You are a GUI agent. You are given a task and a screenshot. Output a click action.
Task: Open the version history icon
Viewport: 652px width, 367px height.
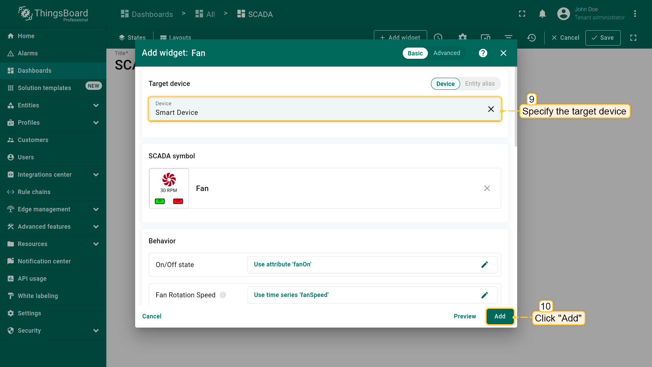tap(531, 38)
